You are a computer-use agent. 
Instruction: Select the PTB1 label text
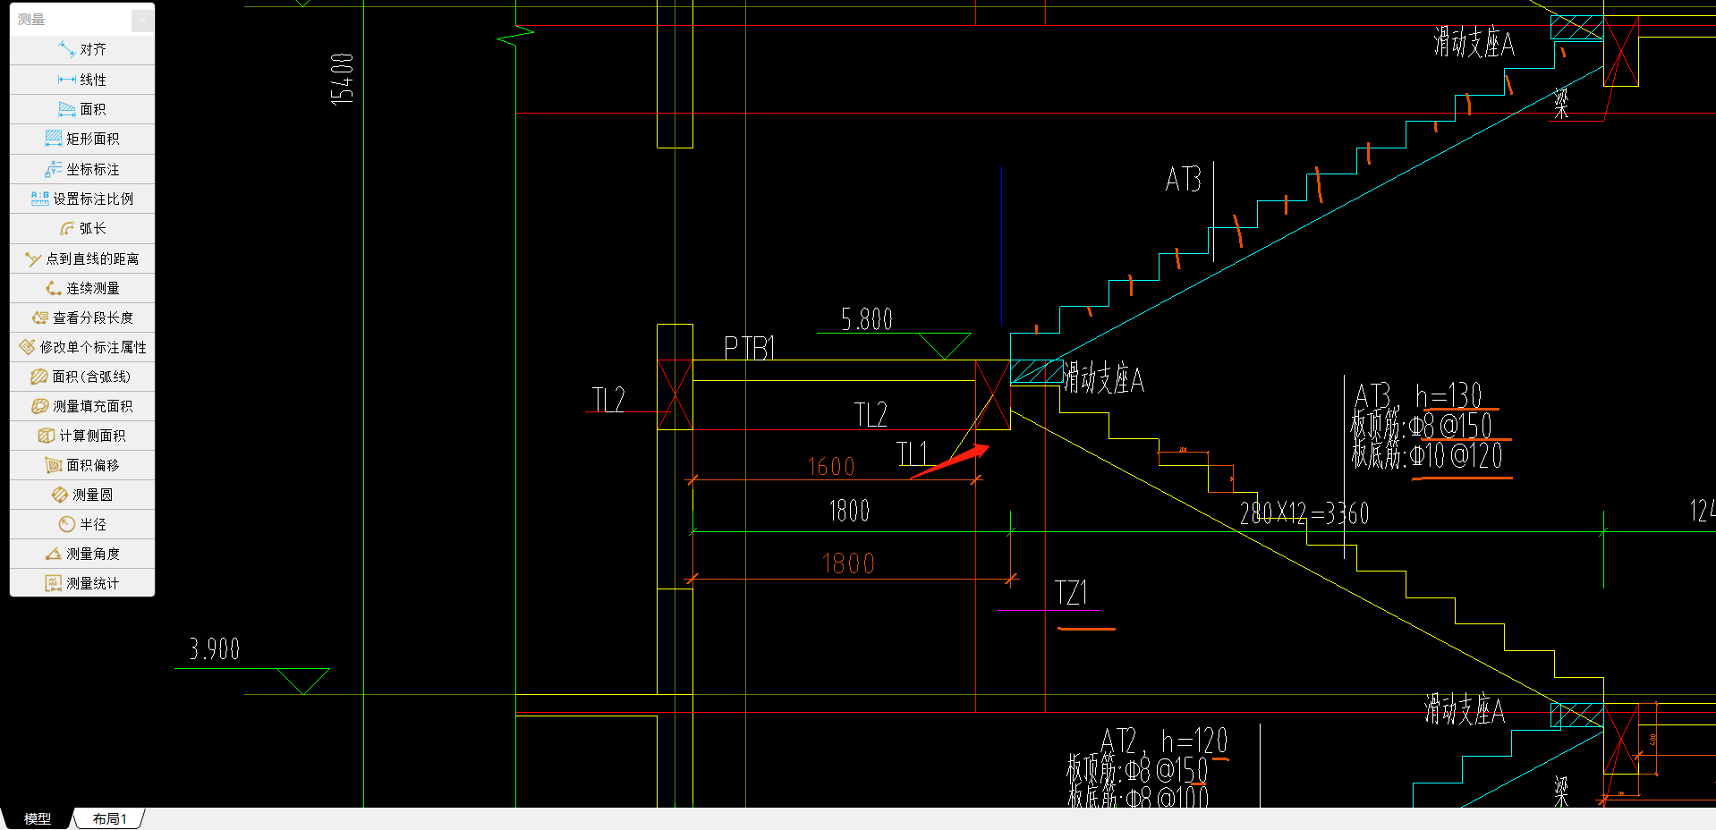(749, 348)
